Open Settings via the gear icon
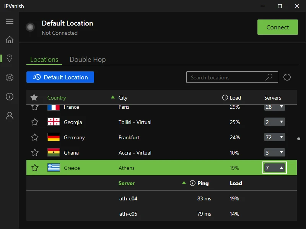306x229 pixels. point(10,77)
